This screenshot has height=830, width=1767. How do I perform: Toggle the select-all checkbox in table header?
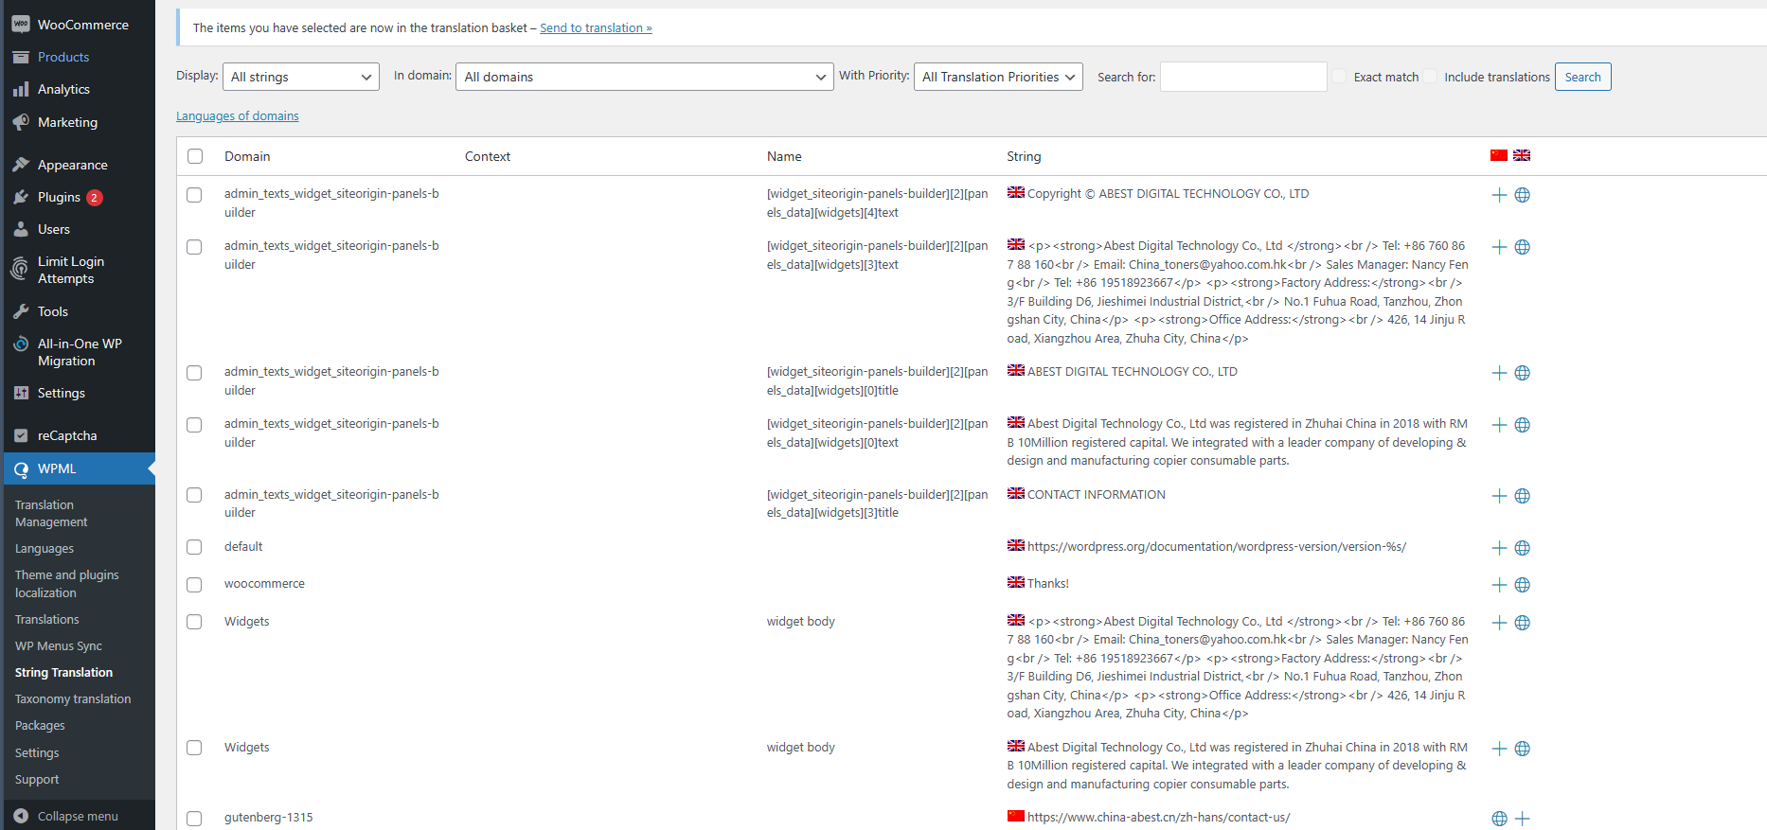[195, 156]
